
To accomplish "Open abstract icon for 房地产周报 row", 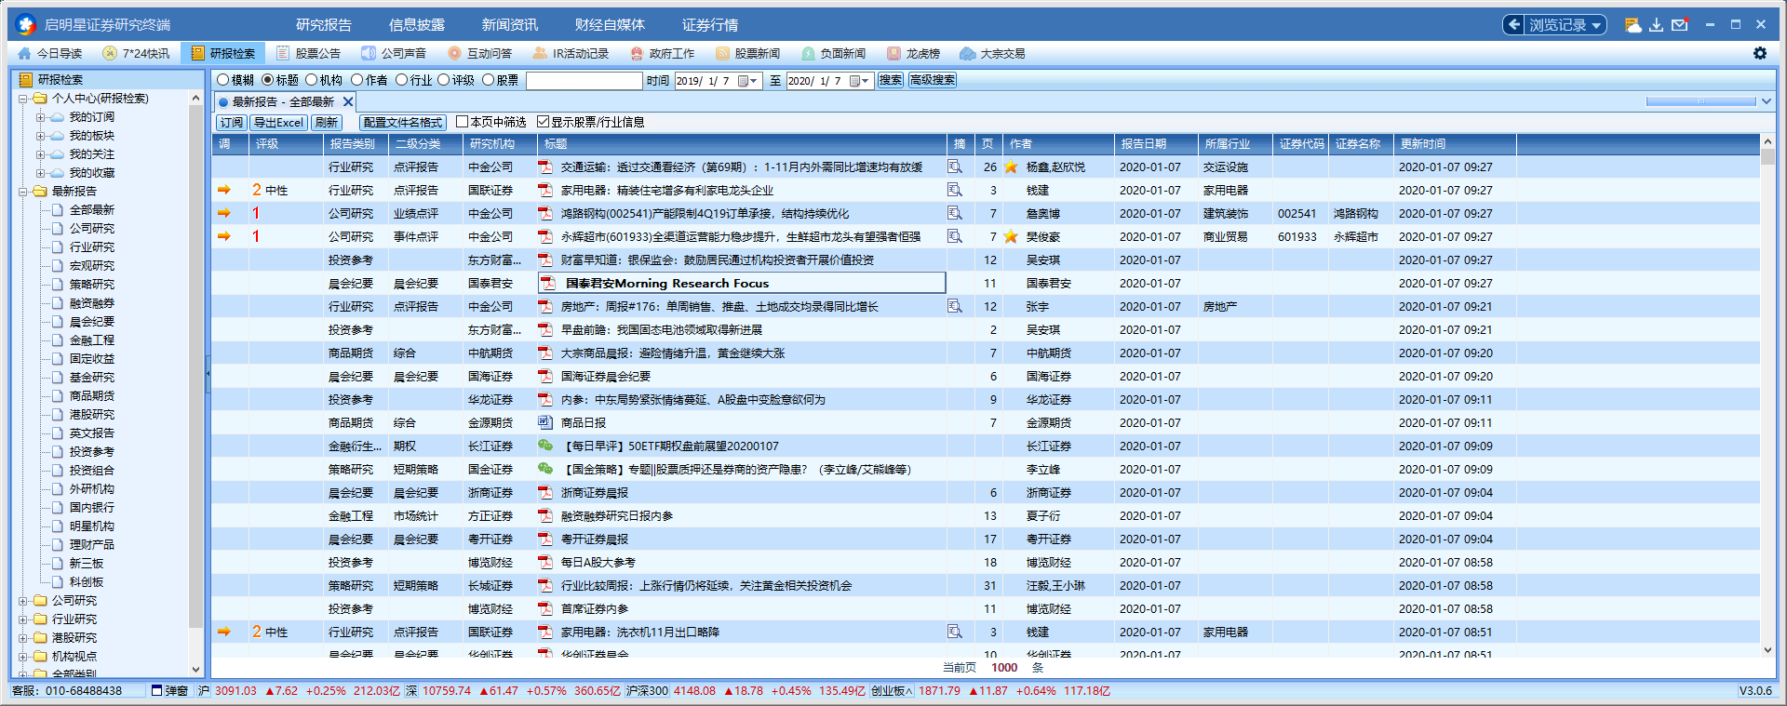I will pos(955,306).
